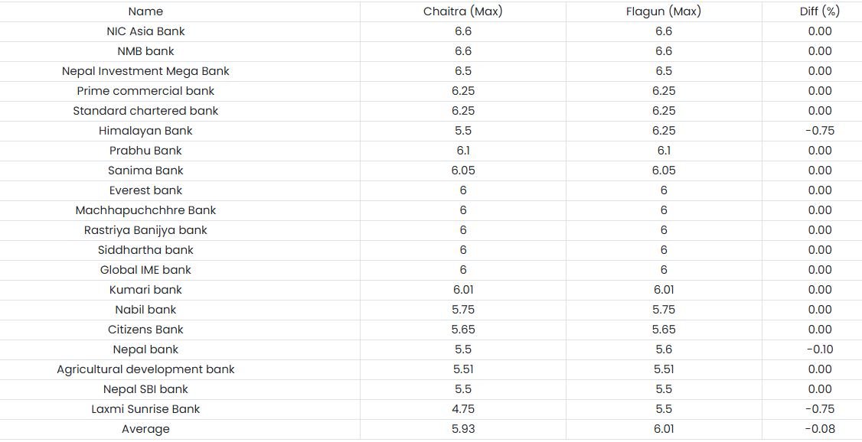Click the Chaitra (Max) column header
Screen dimensions: 862x442
[x=462, y=11]
